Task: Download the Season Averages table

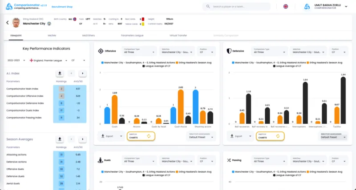Action: pyautogui.click(x=60, y=139)
